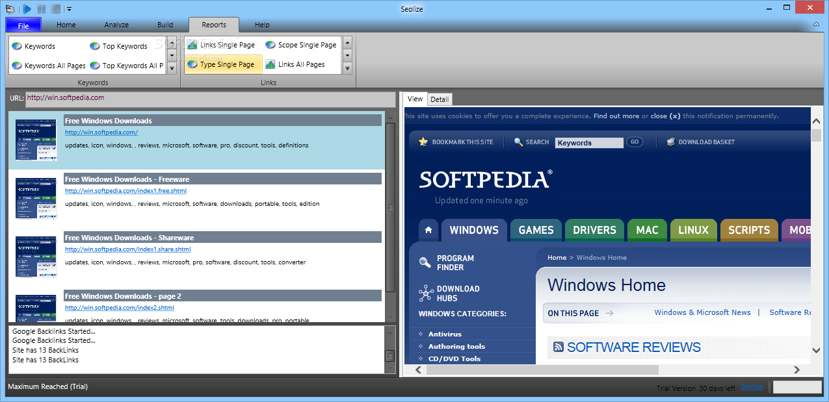The height and width of the screenshot is (402, 829).
Task: Click the Search magnifier icon
Action: [518, 142]
